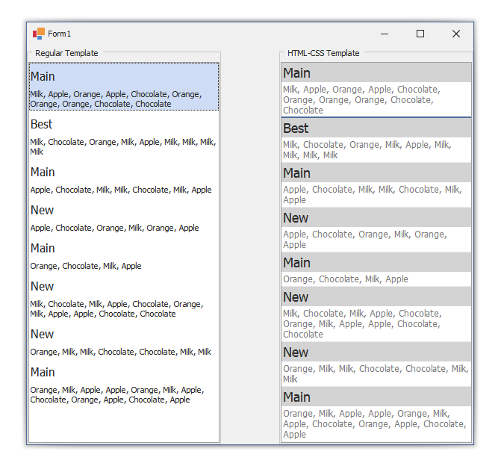Click 'Orange, Chocolate, Milk, Apple' text in Regular Template
501x469 pixels.
tap(86, 266)
